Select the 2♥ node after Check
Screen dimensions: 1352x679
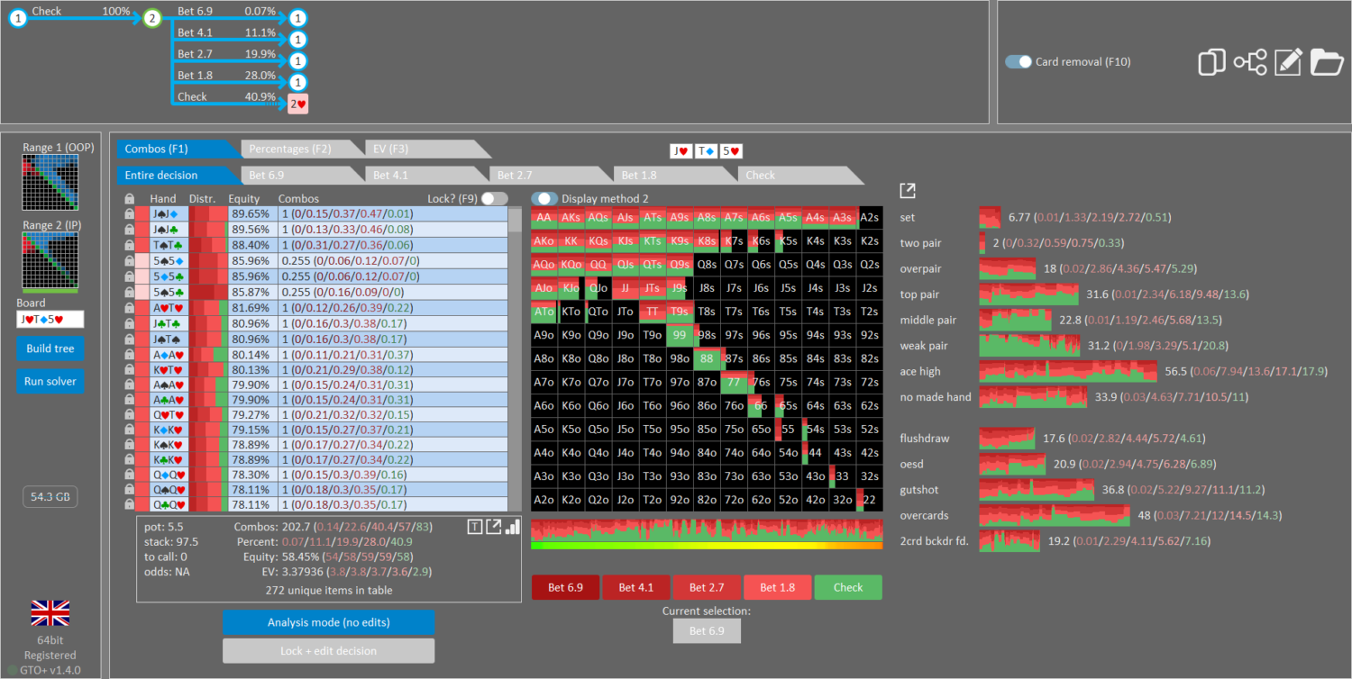point(298,104)
